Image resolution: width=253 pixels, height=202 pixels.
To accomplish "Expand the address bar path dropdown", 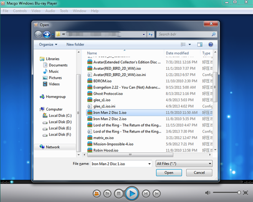I will [144, 34].
